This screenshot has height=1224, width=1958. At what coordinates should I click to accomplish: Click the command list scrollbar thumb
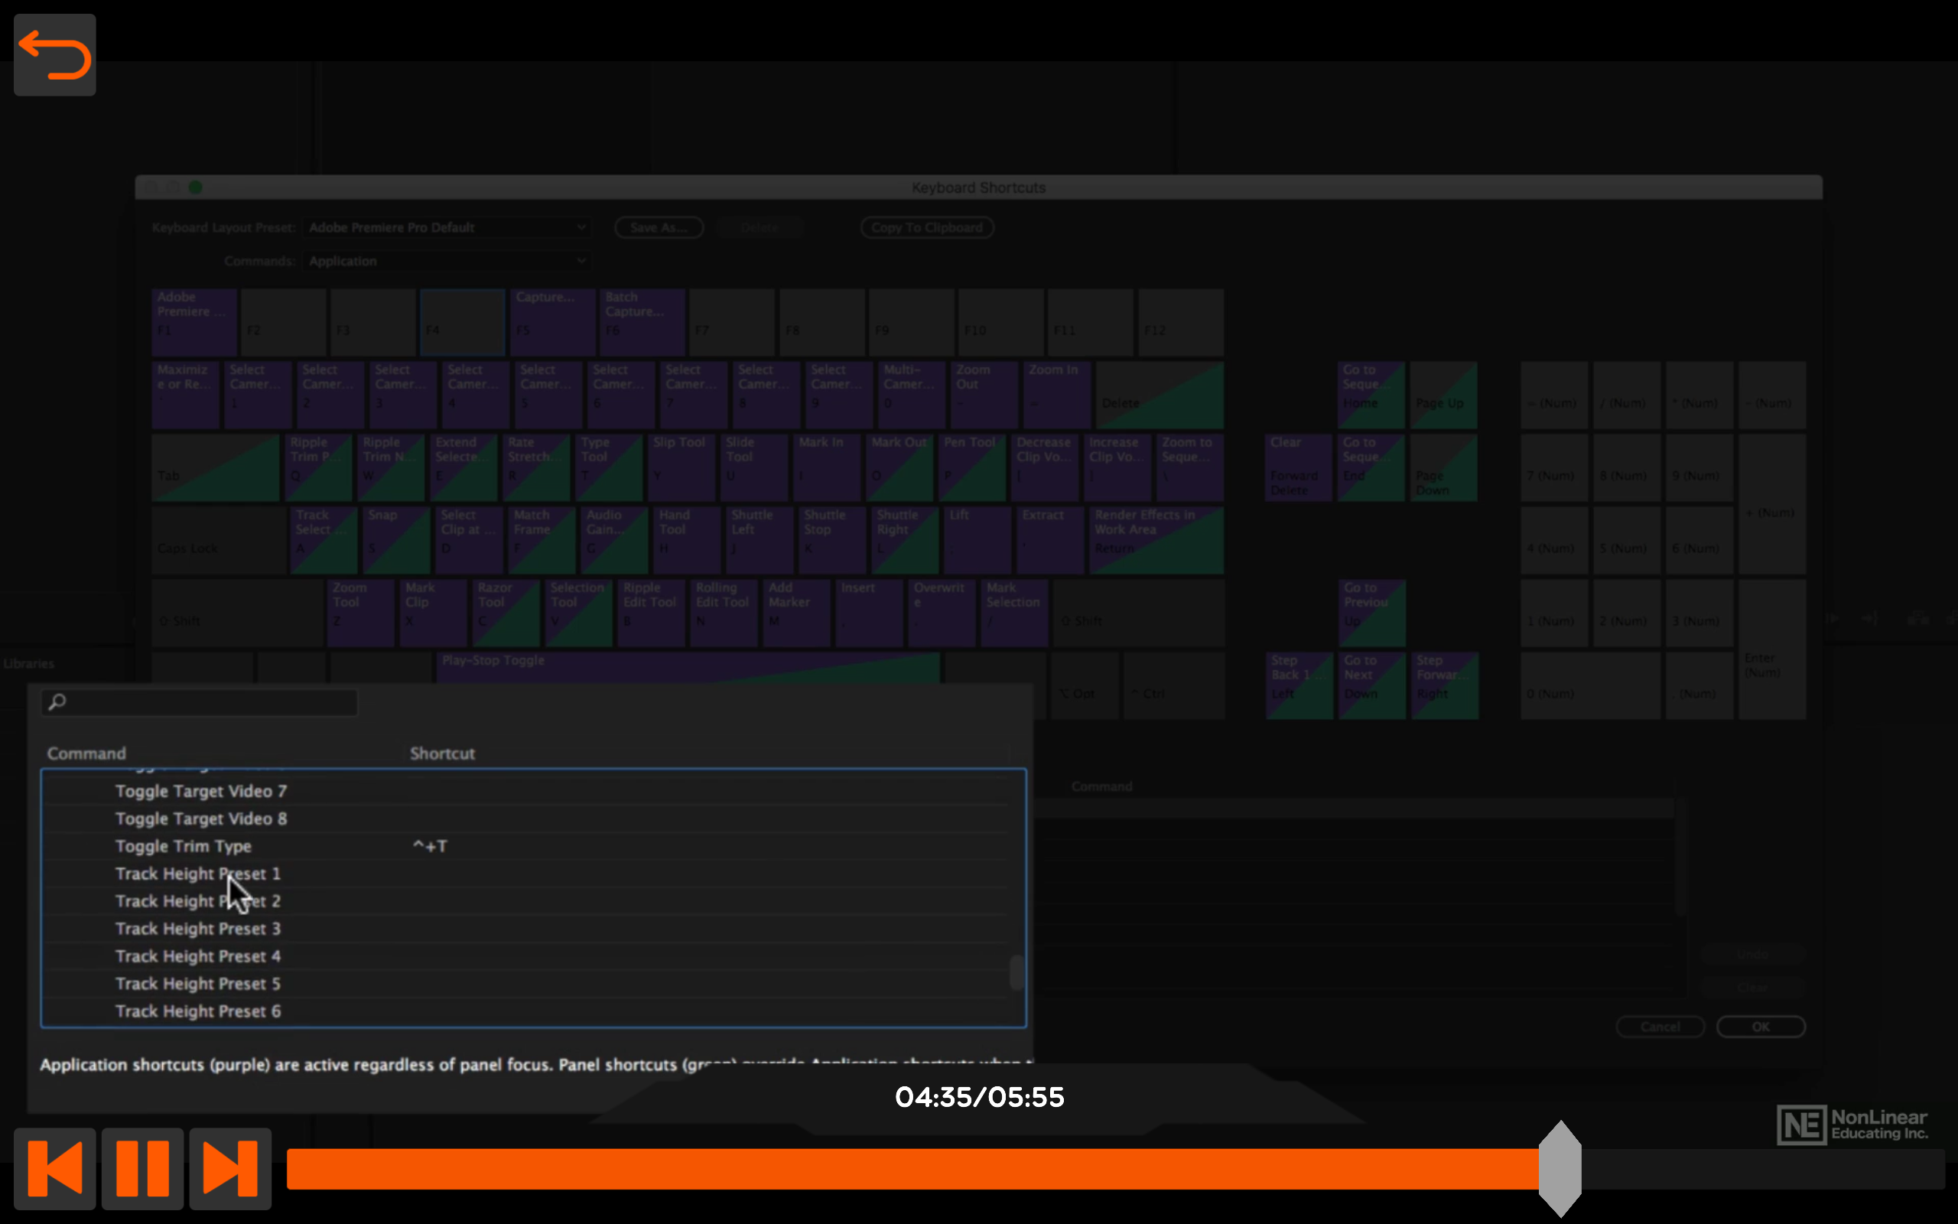coord(1016,972)
